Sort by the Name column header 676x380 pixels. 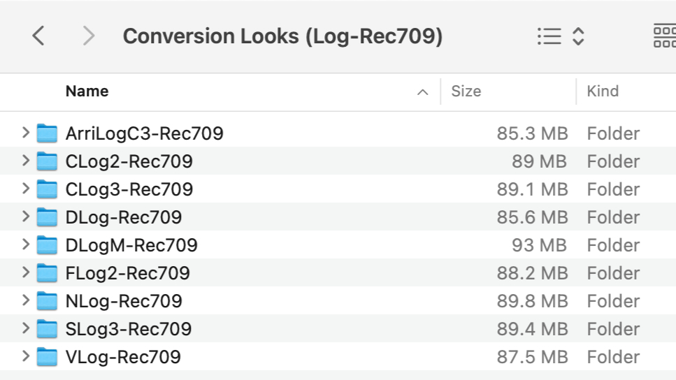click(87, 92)
